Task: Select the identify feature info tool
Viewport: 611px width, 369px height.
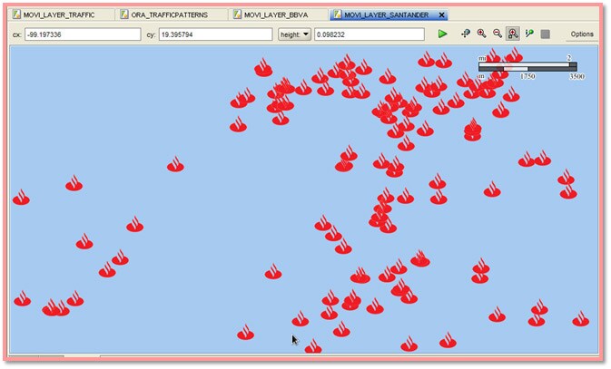Action: tap(529, 34)
